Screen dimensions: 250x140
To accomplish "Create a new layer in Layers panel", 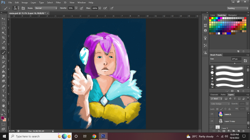I will pos(239,131).
